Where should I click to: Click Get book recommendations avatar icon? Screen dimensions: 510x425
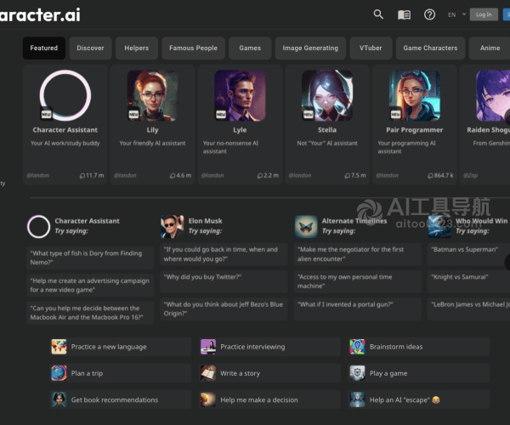tap(59, 400)
